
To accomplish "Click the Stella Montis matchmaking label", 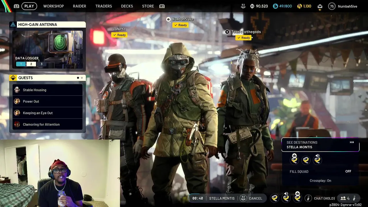I will (222, 198).
